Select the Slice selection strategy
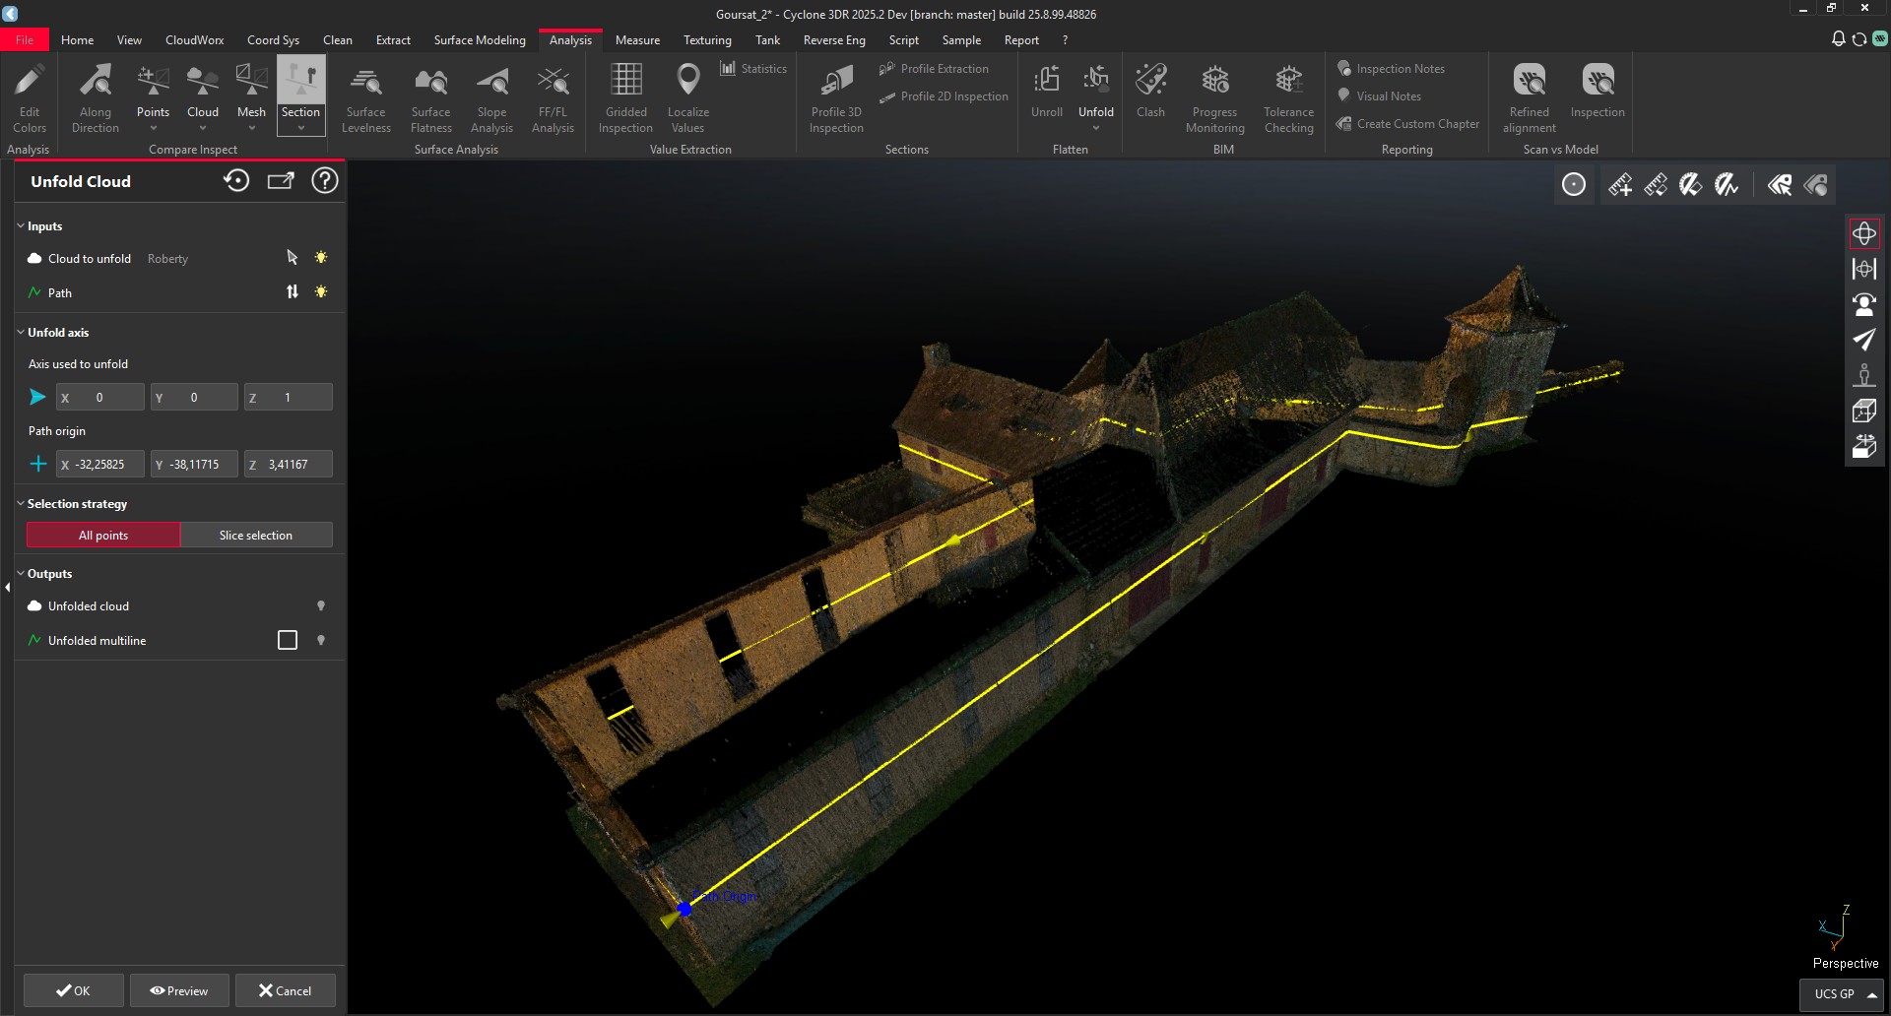Screen dimensions: 1891x1016 pyautogui.click(x=256, y=535)
